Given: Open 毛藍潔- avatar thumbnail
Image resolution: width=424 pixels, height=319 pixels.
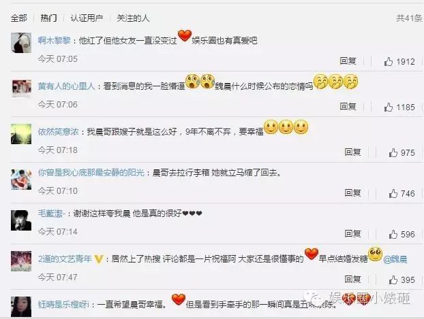Looking at the screenshot, I should [x=21, y=220].
